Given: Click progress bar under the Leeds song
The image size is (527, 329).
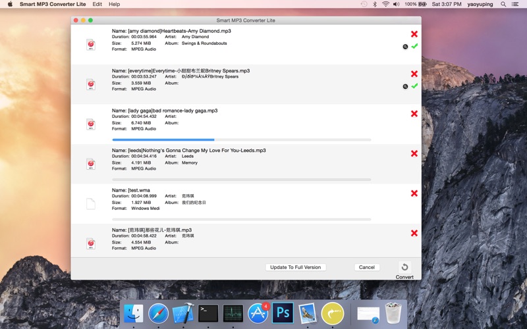Looking at the screenshot, I should click(242, 180).
